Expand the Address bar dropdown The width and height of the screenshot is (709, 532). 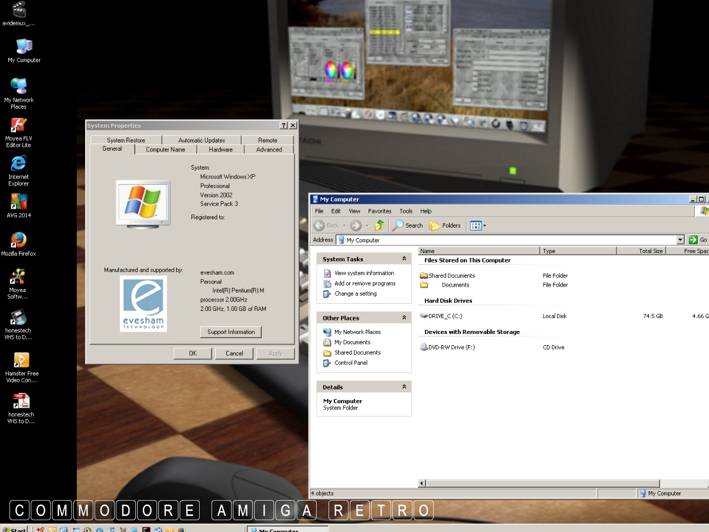[680, 240]
